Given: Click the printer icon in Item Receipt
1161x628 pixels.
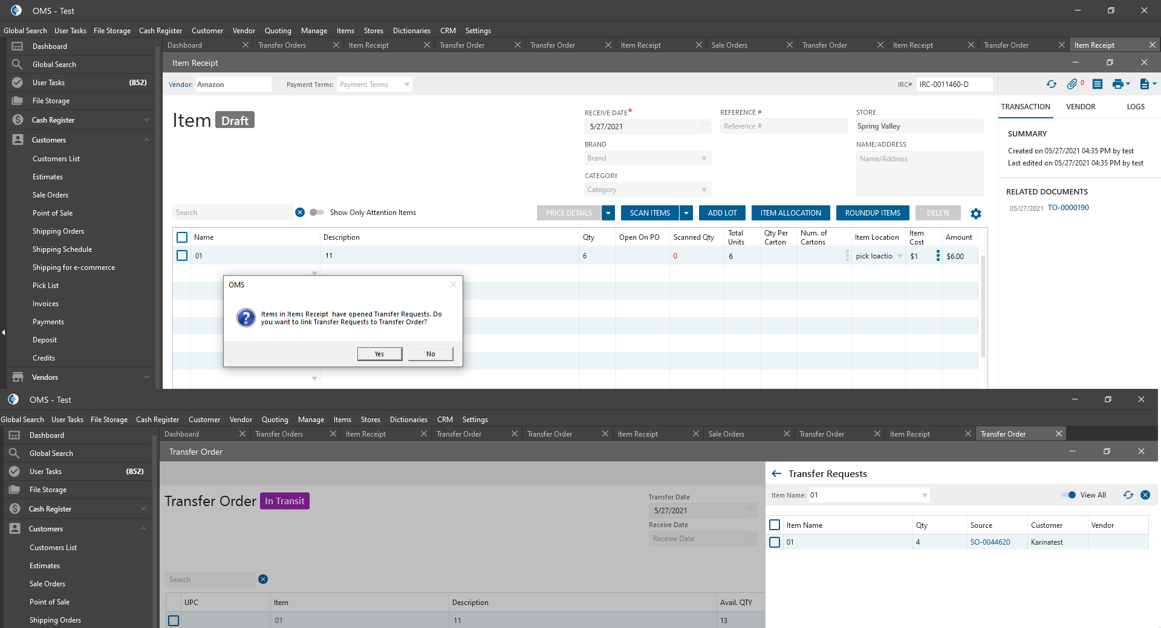Looking at the screenshot, I should pyautogui.click(x=1117, y=85).
